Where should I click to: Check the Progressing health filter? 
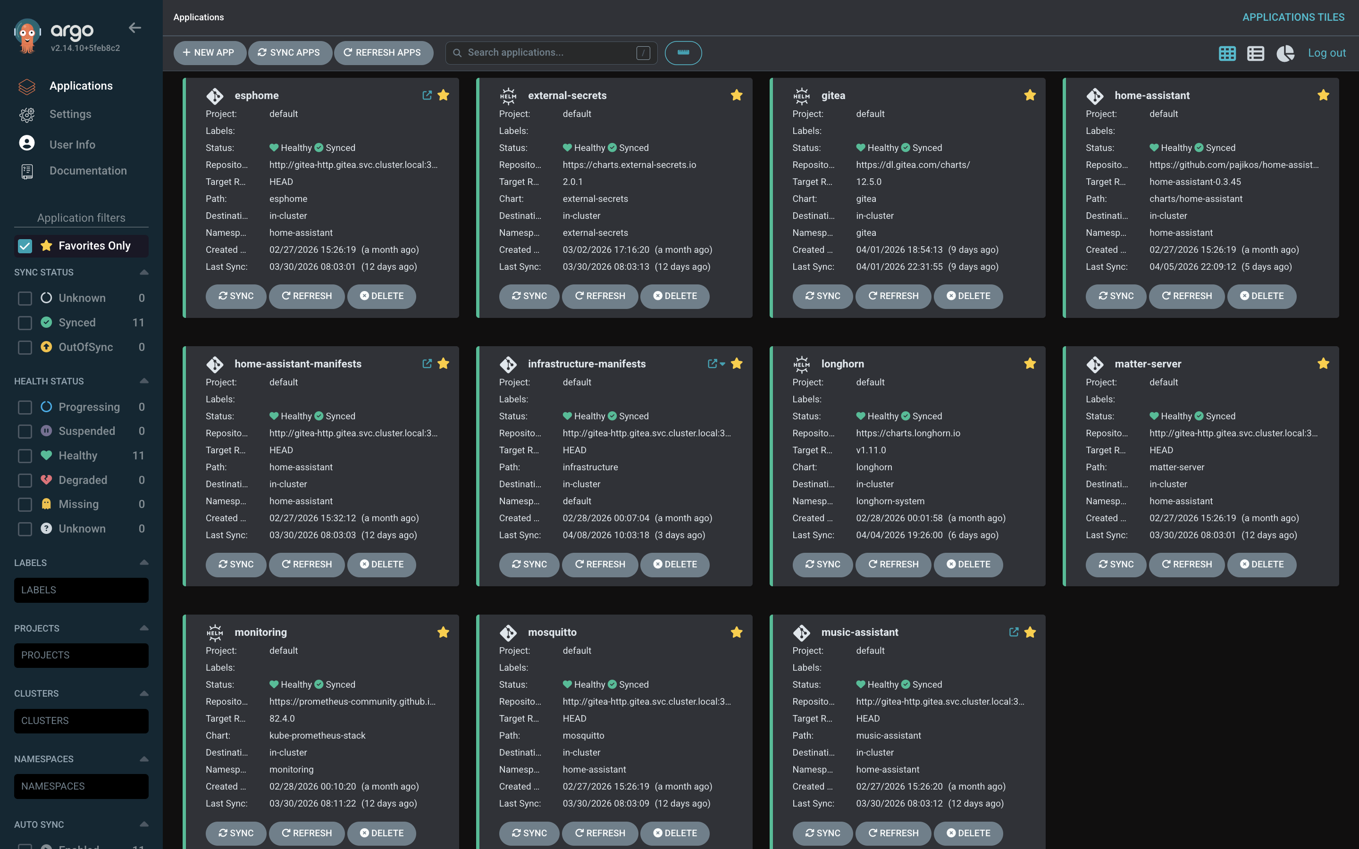(25, 407)
